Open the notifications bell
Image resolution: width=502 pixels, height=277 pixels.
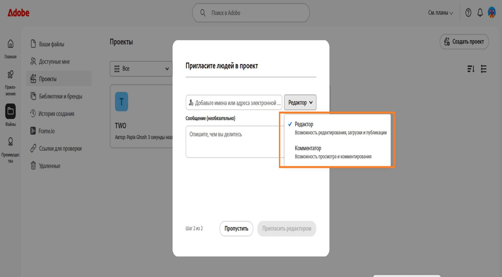(x=480, y=13)
